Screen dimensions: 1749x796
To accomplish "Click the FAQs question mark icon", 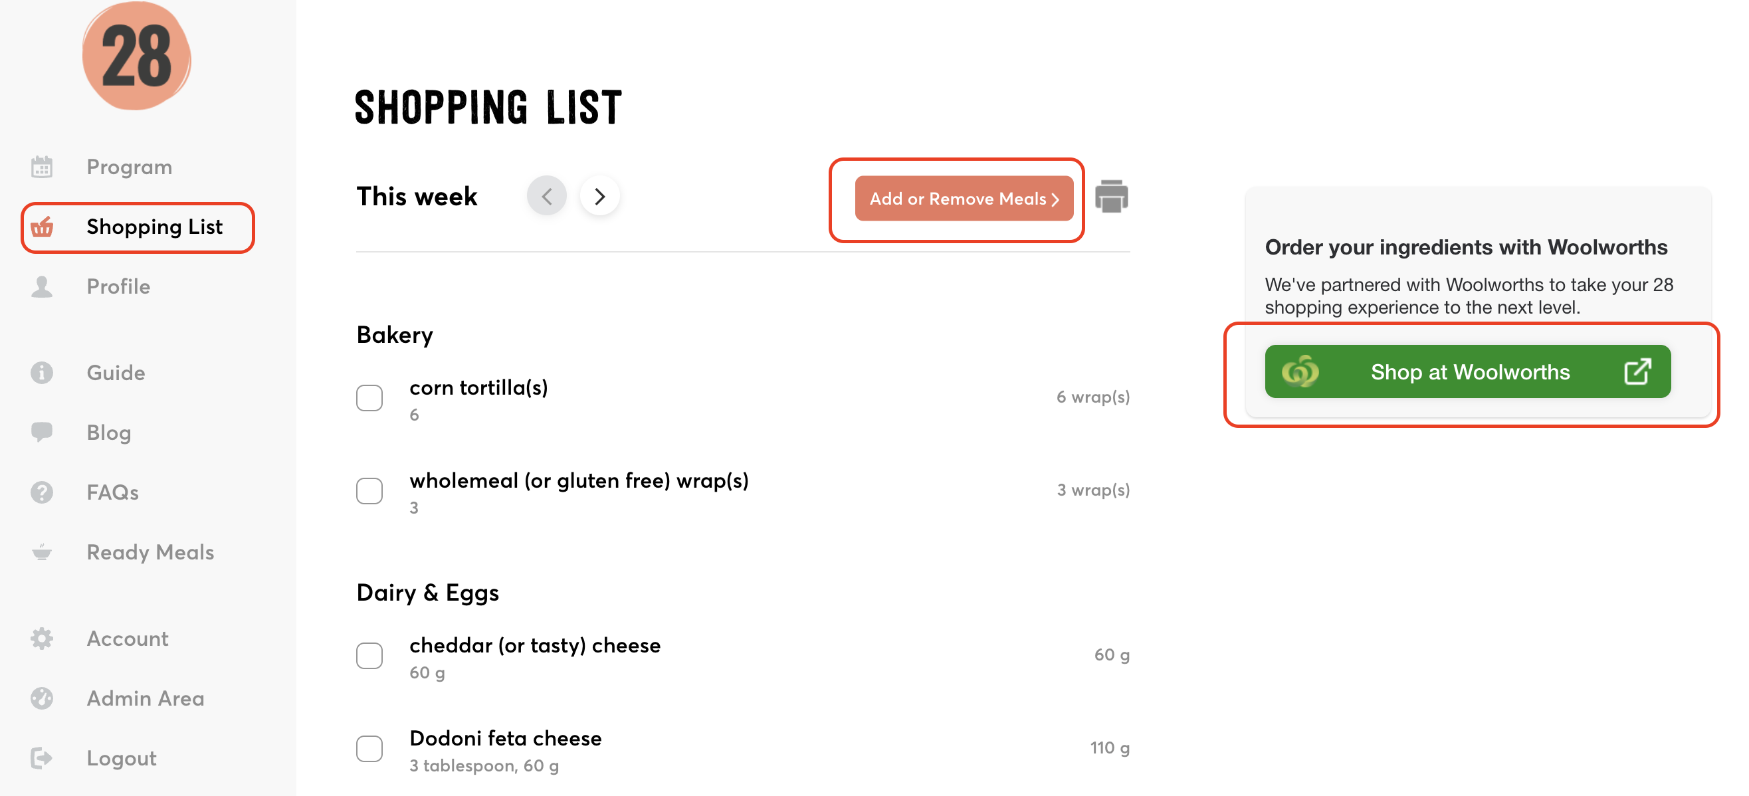I will (x=42, y=492).
